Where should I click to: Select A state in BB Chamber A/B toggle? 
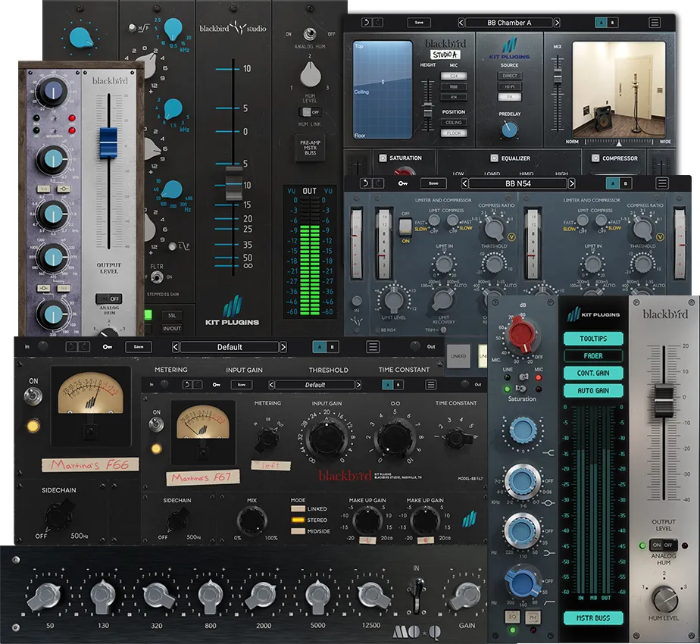tap(601, 22)
